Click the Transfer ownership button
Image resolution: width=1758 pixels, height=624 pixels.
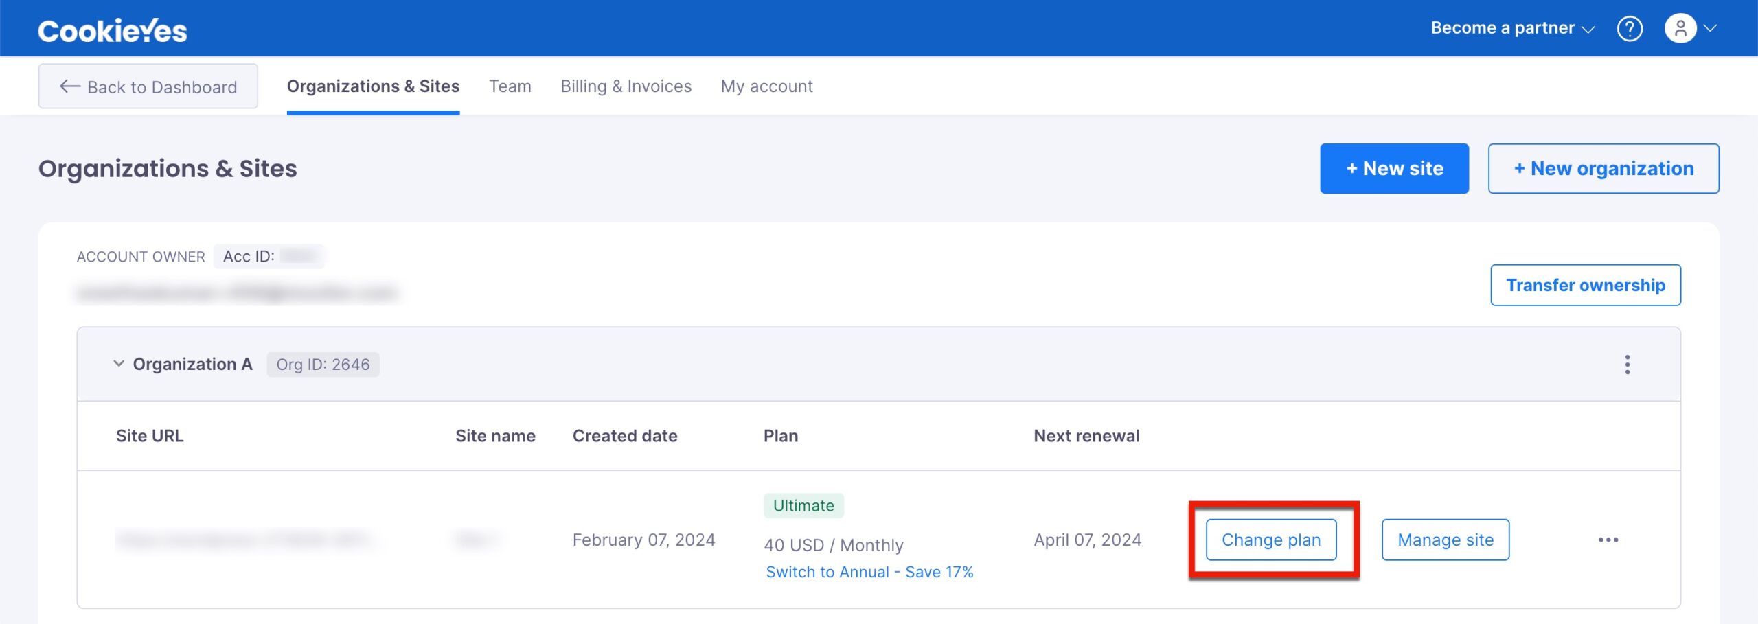[x=1585, y=286]
